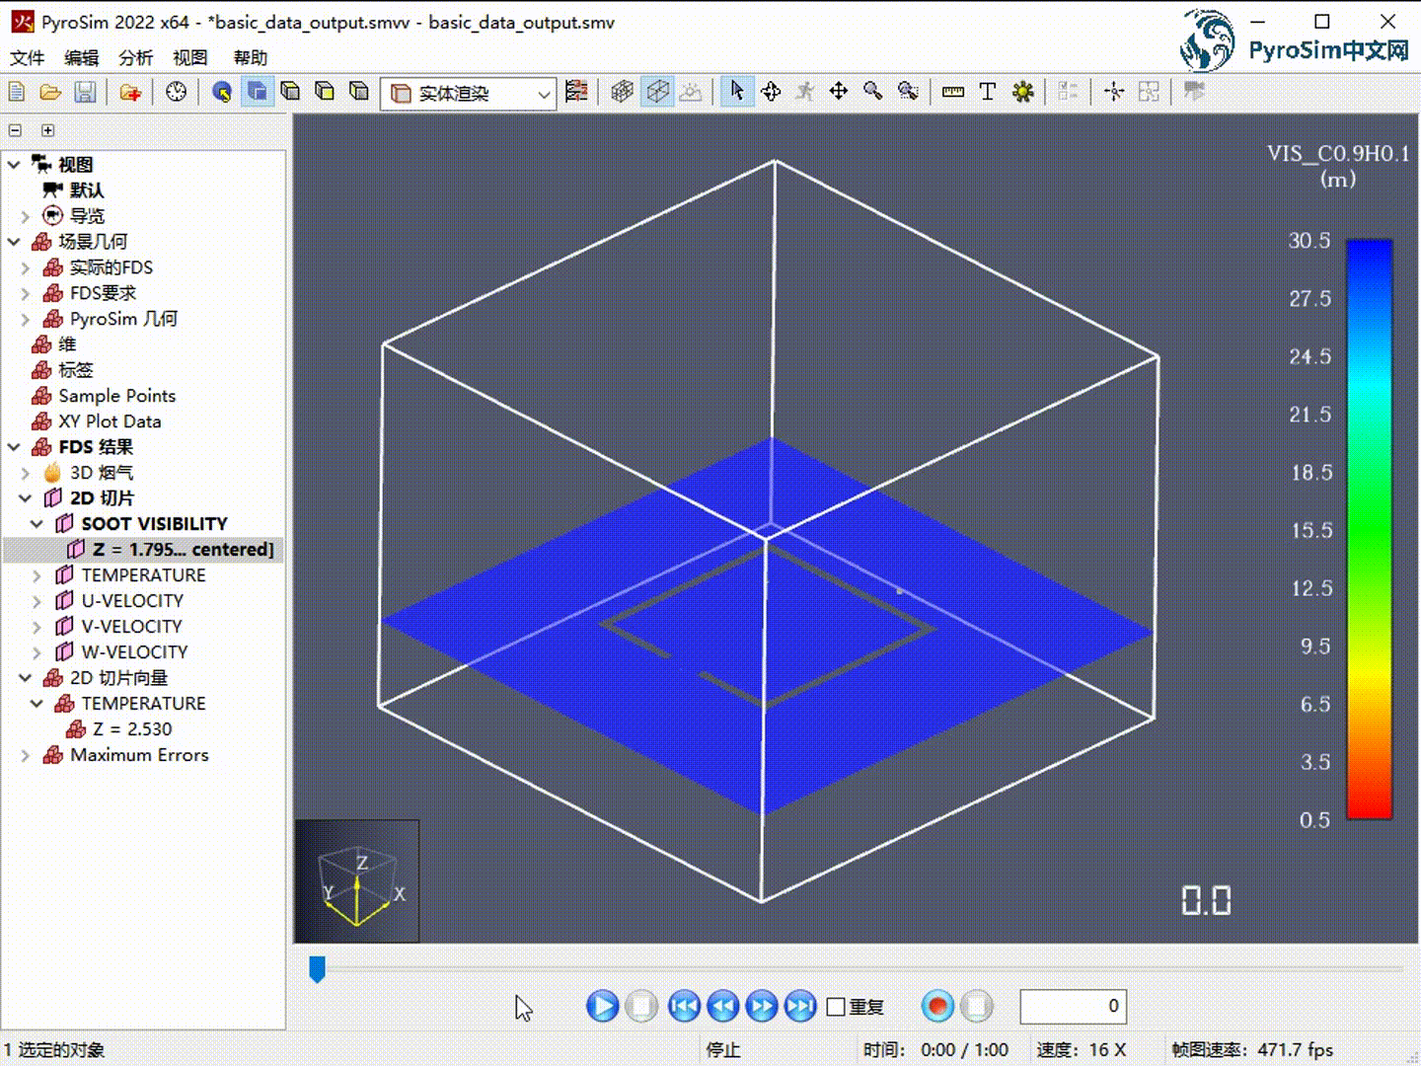
Task: Expand the TEMPERATURE slice node
Action: (x=37, y=575)
